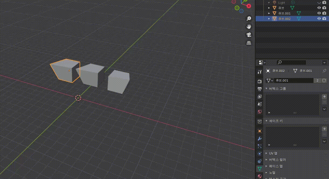Click the orange object icon of 큐브.002 row
This screenshot has width=329, height=179.
(275, 19)
